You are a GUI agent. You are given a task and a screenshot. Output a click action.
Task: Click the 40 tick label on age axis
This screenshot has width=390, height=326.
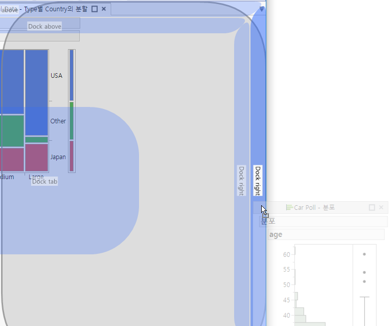click(x=287, y=316)
